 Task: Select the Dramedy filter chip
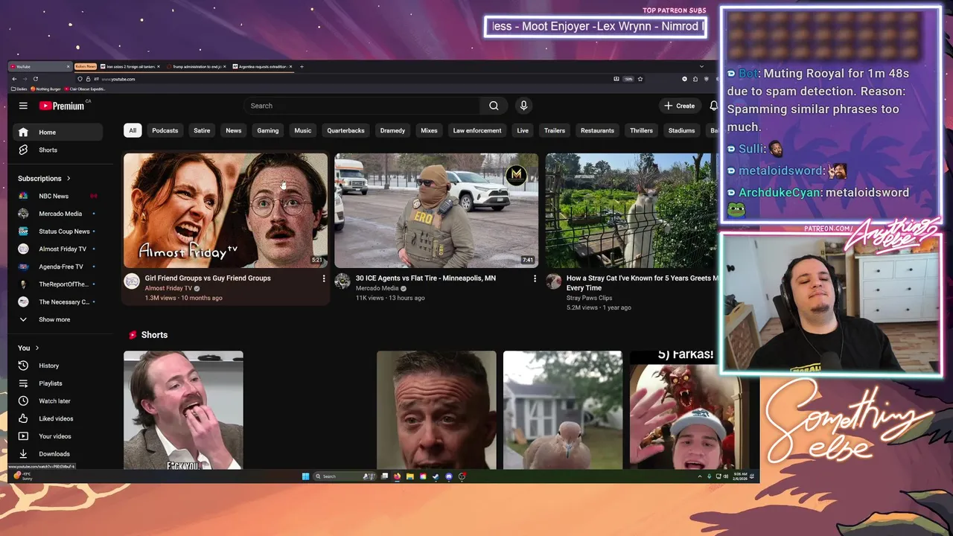click(x=392, y=130)
